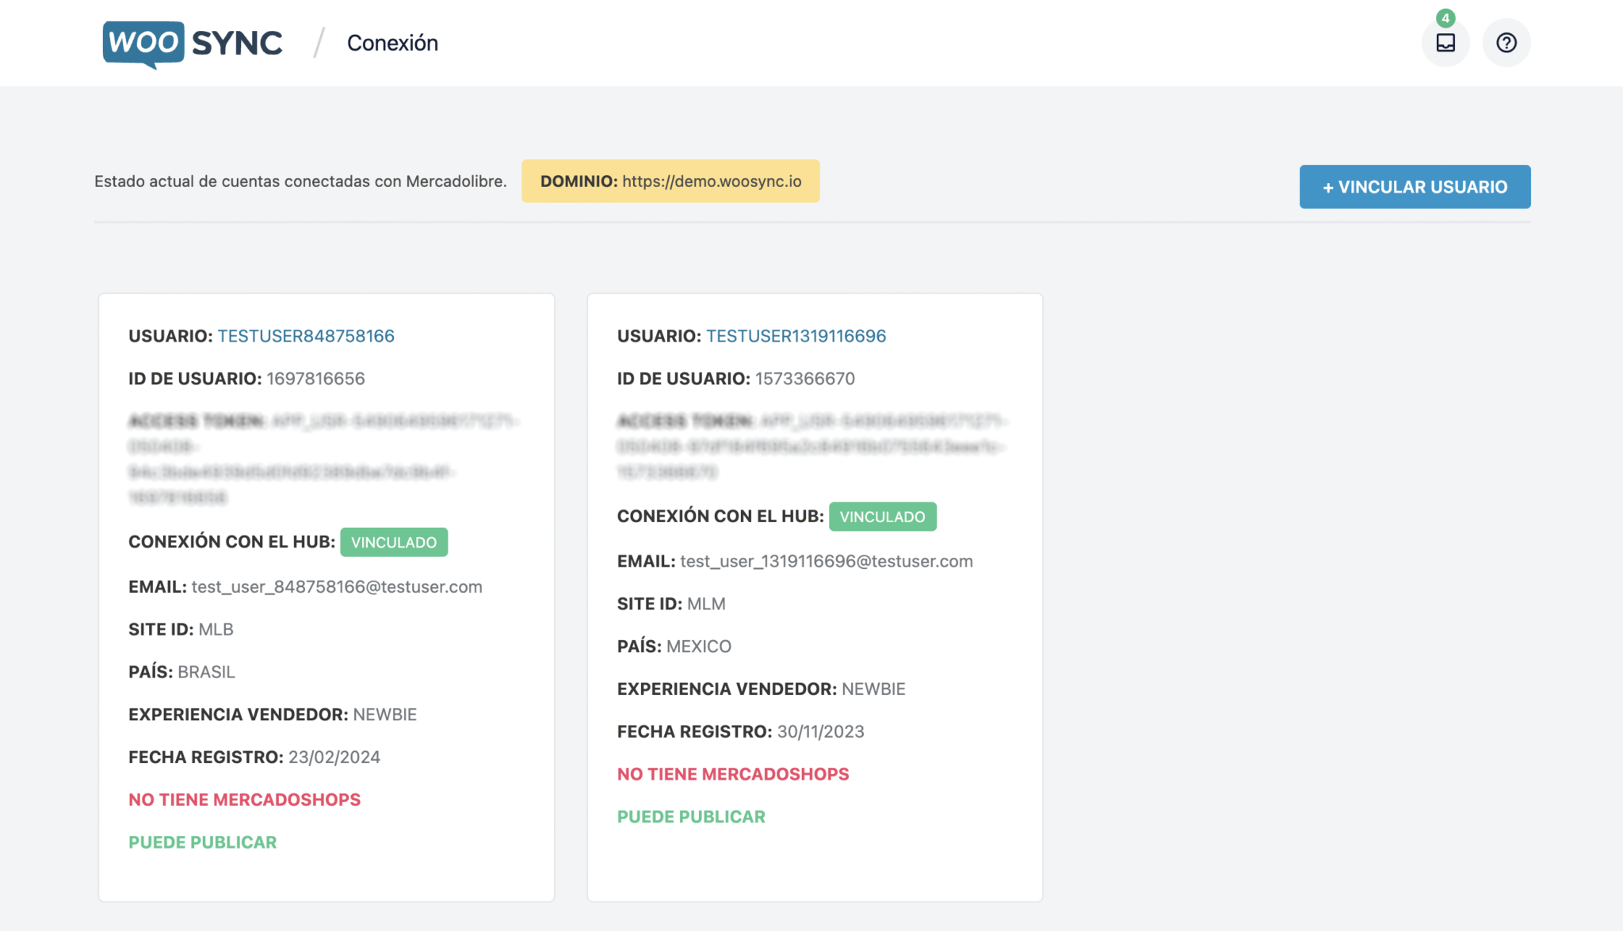Click No Tiene Mercadoshops in first card

(x=244, y=800)
